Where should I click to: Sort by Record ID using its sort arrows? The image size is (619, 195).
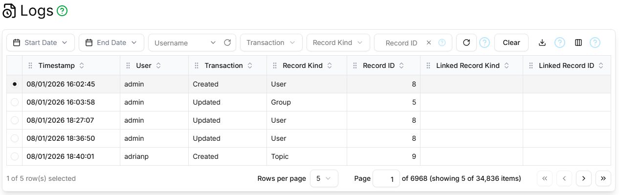coord(401,65)
